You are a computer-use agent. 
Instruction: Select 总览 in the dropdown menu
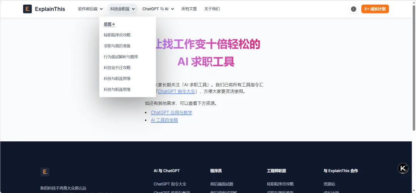pyautogui.click(x=109, y=24)
